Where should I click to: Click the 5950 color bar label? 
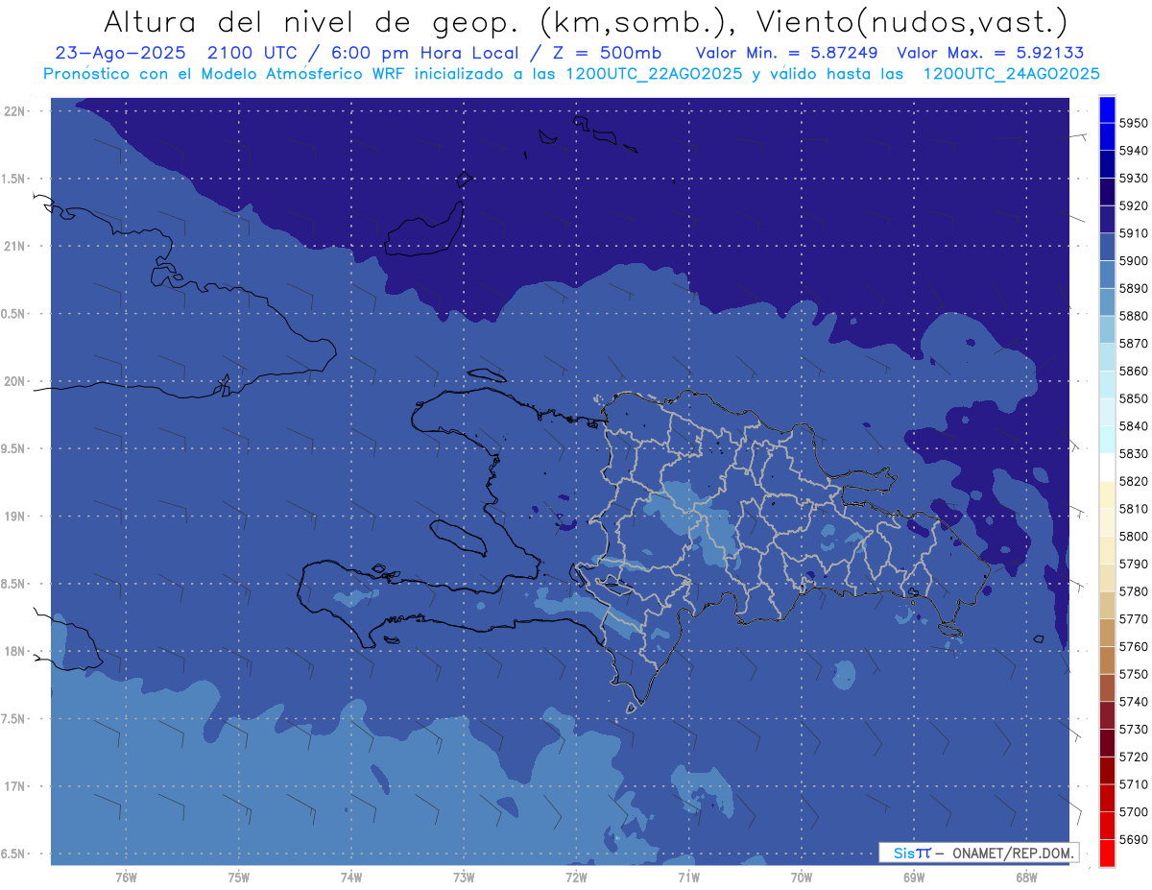coord(1133,123)
